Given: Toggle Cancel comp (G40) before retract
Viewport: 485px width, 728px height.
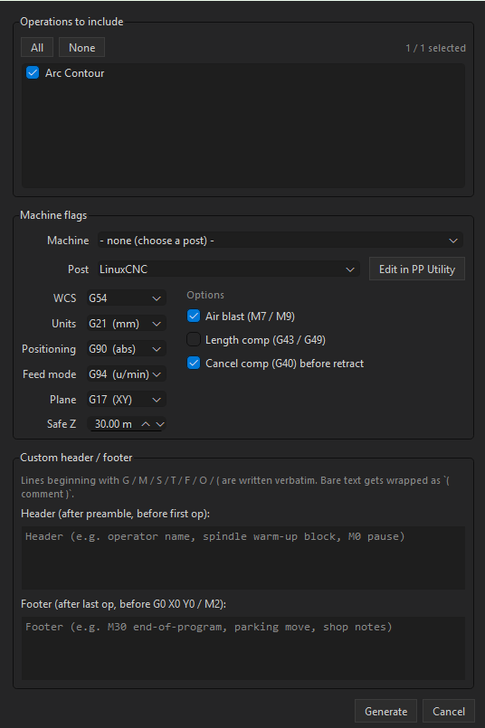Looking at the screenshot, I should coord(194,363).
